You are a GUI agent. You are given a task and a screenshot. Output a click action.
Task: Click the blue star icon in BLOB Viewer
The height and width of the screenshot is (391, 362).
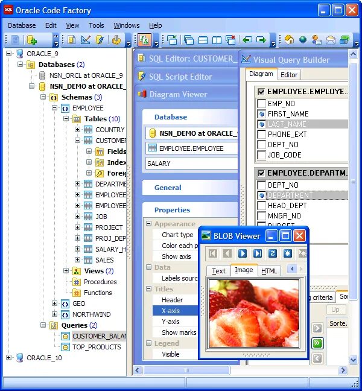287,253
